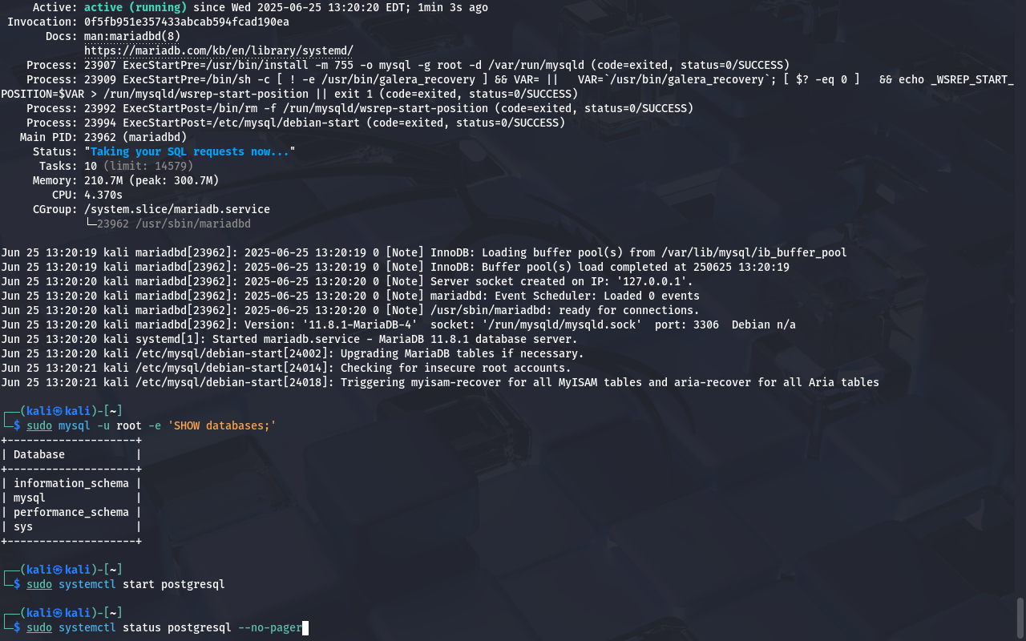Click the sys database row
The width and height of the screenshot is (1026, 641).
(71, 526)
